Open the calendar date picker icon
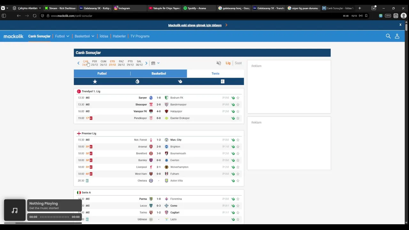This screenshot has width=409, height=230. 153,63
